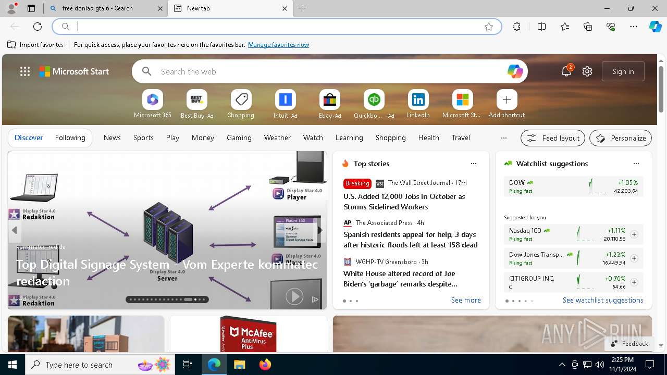667x375 pixels.
Task: Select the Discover feed tab
Action: (x=29, y=138)
